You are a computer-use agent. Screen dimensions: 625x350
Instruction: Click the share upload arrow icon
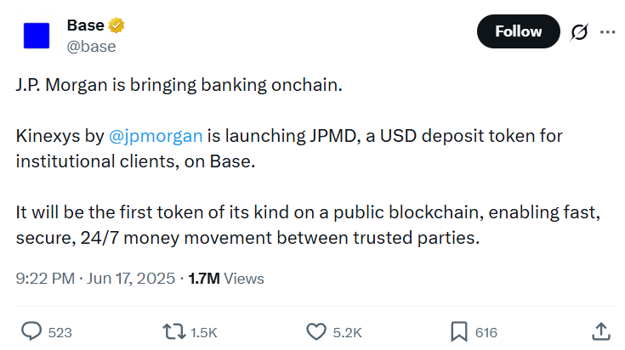[599, 330]
